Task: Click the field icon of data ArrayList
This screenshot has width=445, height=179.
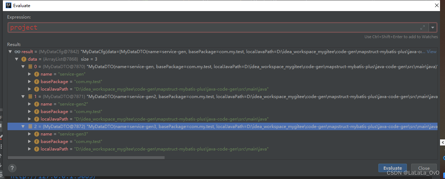Action: (x=24, y=59)
